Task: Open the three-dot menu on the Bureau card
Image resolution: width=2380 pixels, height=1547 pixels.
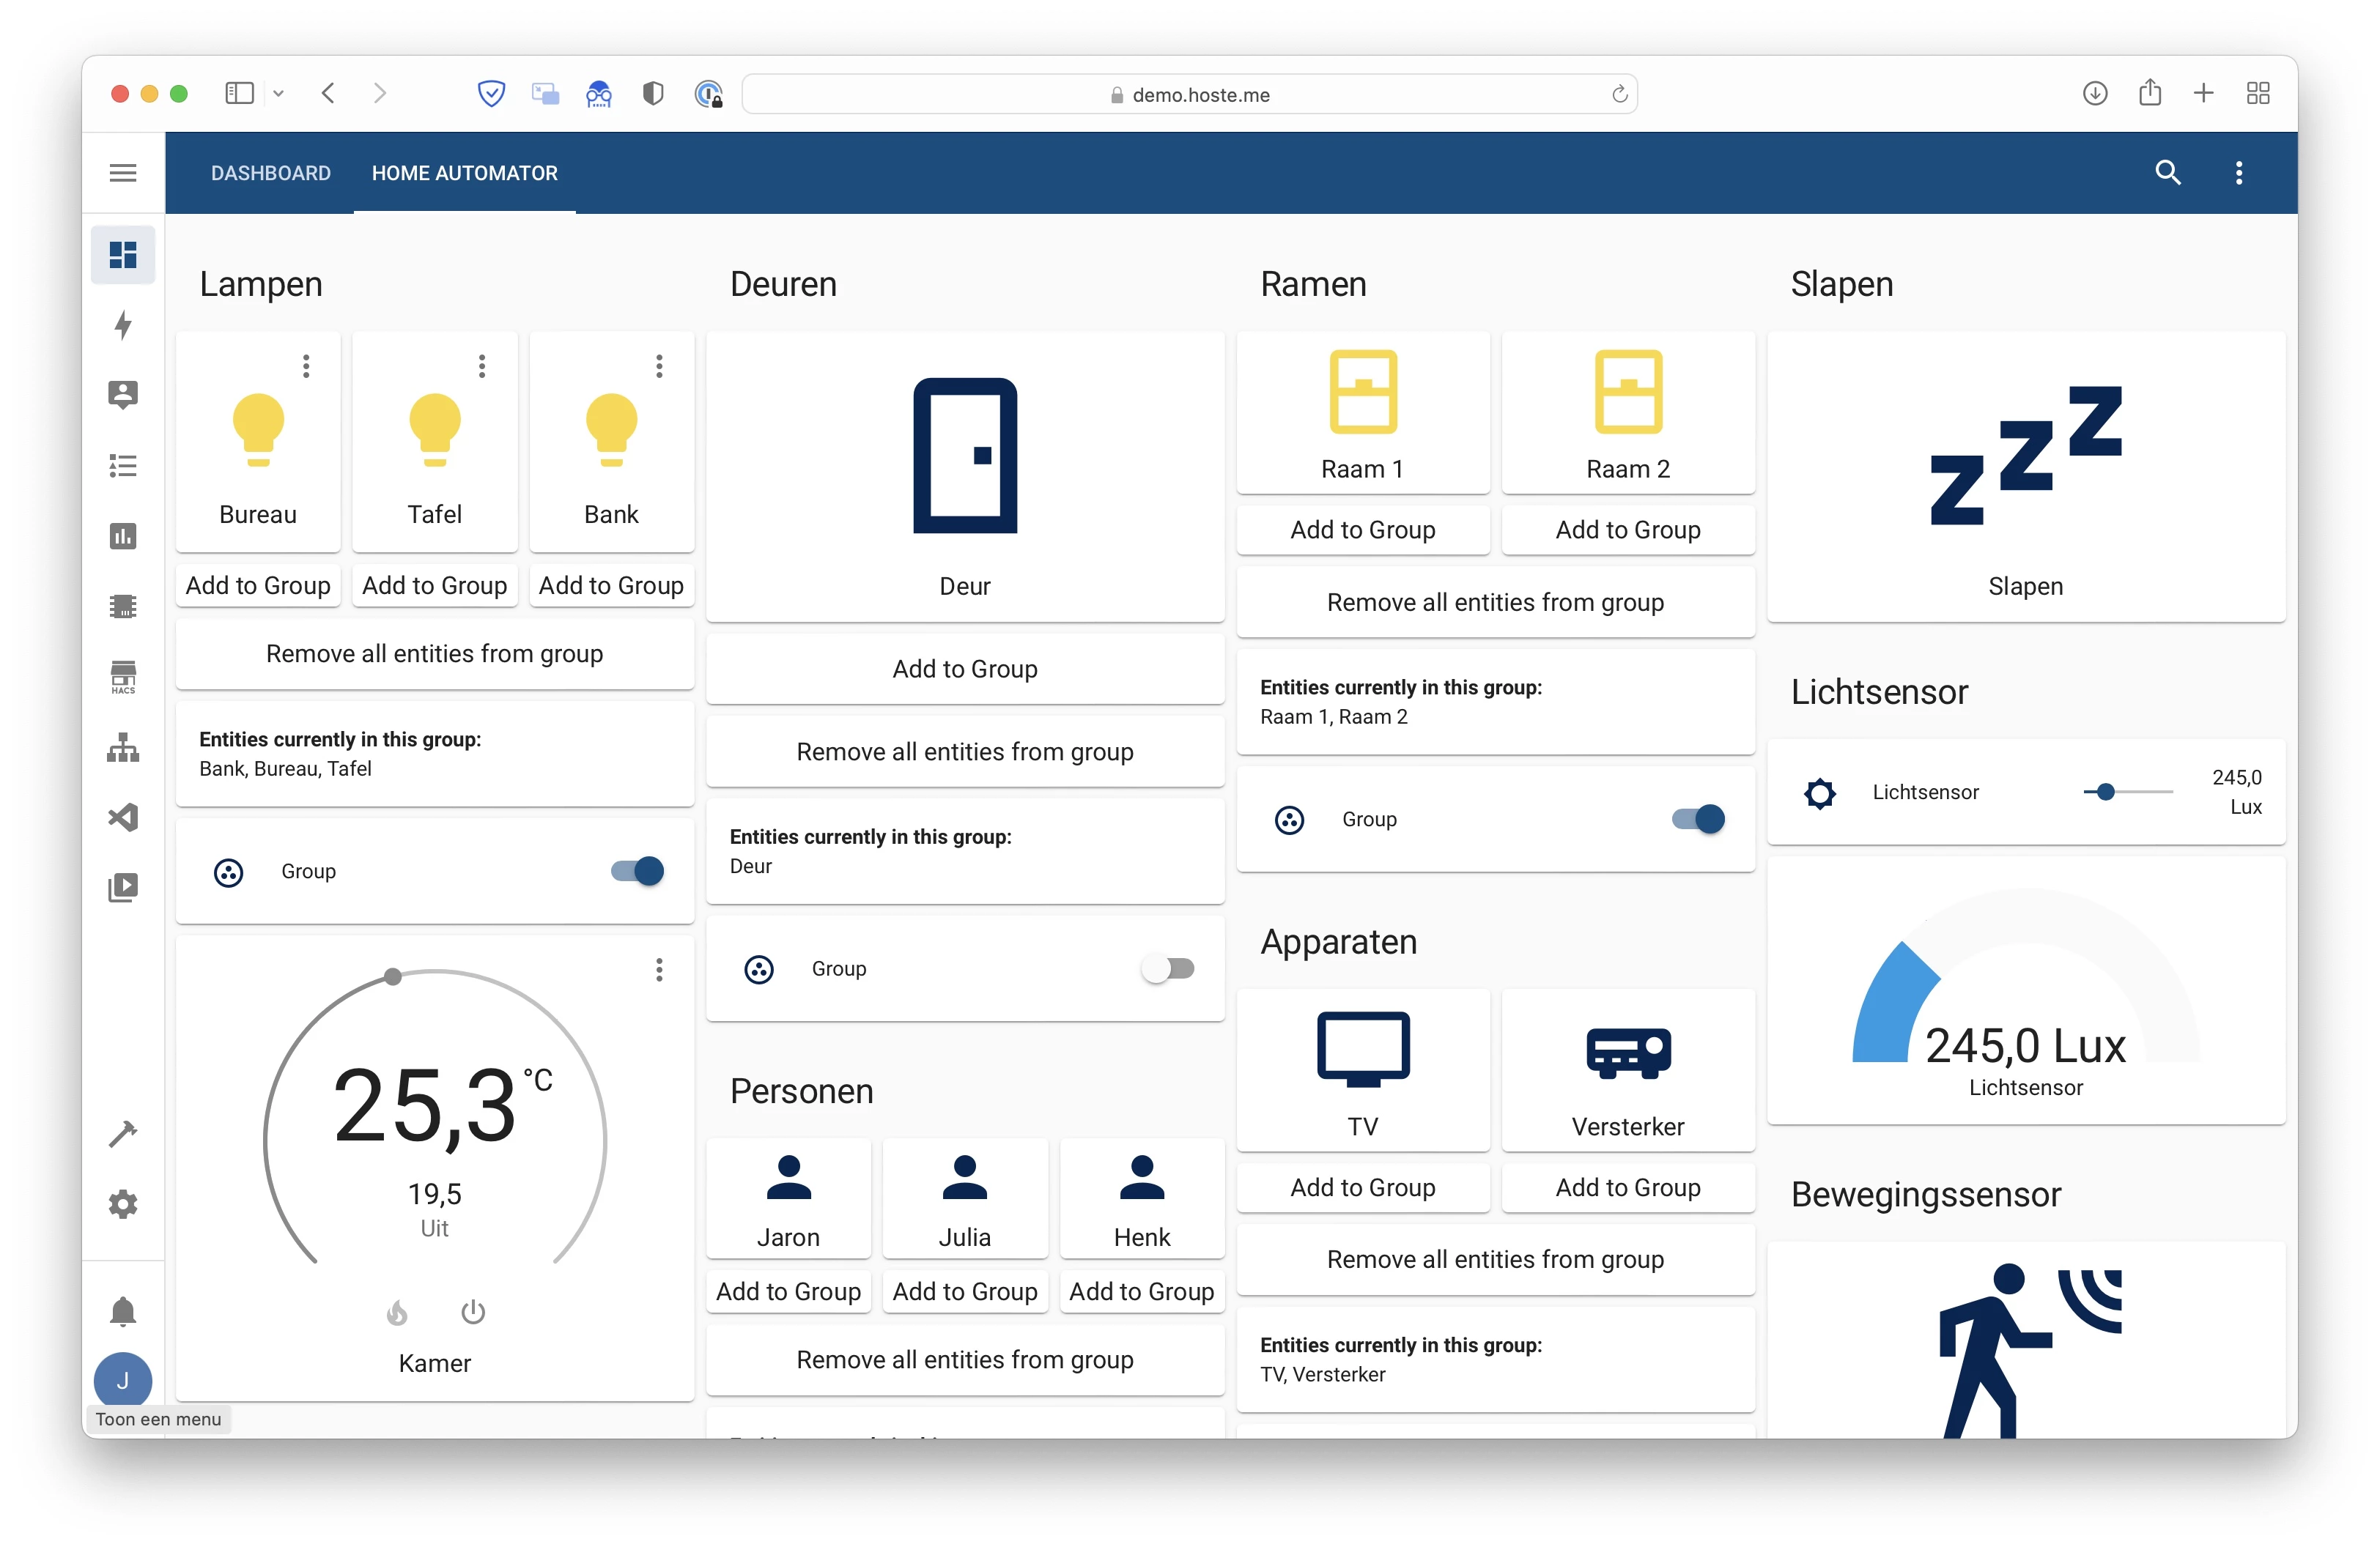Action: (306, 367)
